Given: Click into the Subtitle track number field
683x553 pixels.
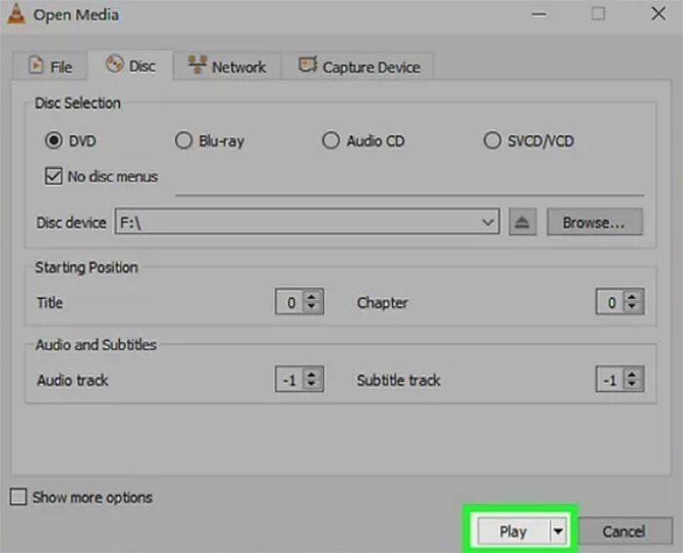Looking at the screenshot, I should [611, 379].
